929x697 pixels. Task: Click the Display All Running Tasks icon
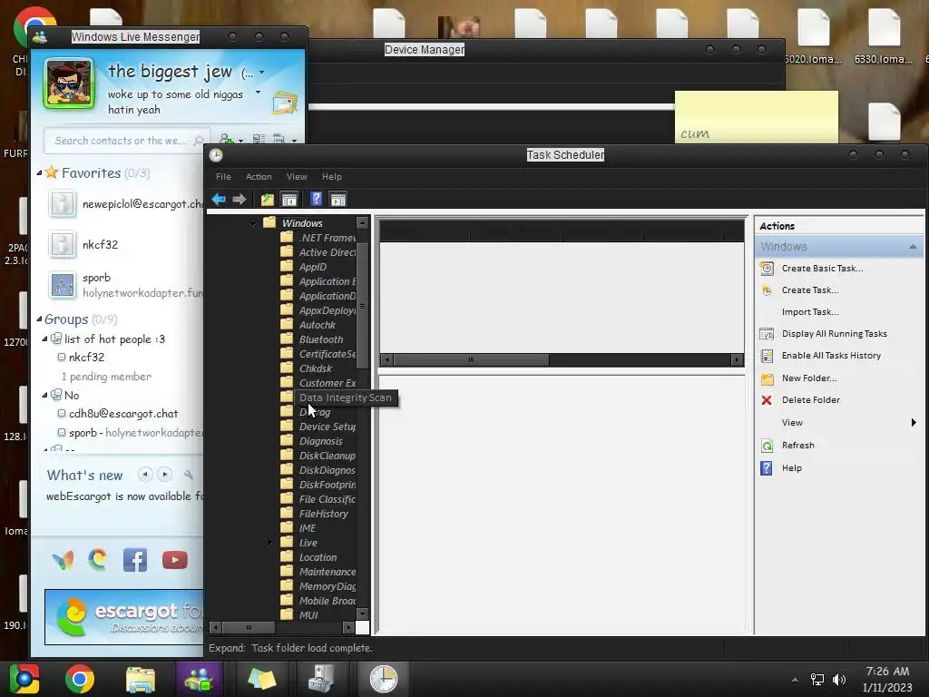click(x=767, y=334)
